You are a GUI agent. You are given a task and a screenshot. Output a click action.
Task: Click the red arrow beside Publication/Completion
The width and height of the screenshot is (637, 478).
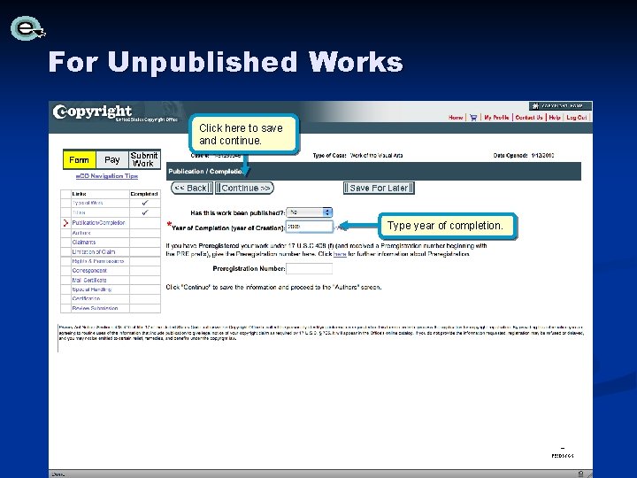pos(65,223)
